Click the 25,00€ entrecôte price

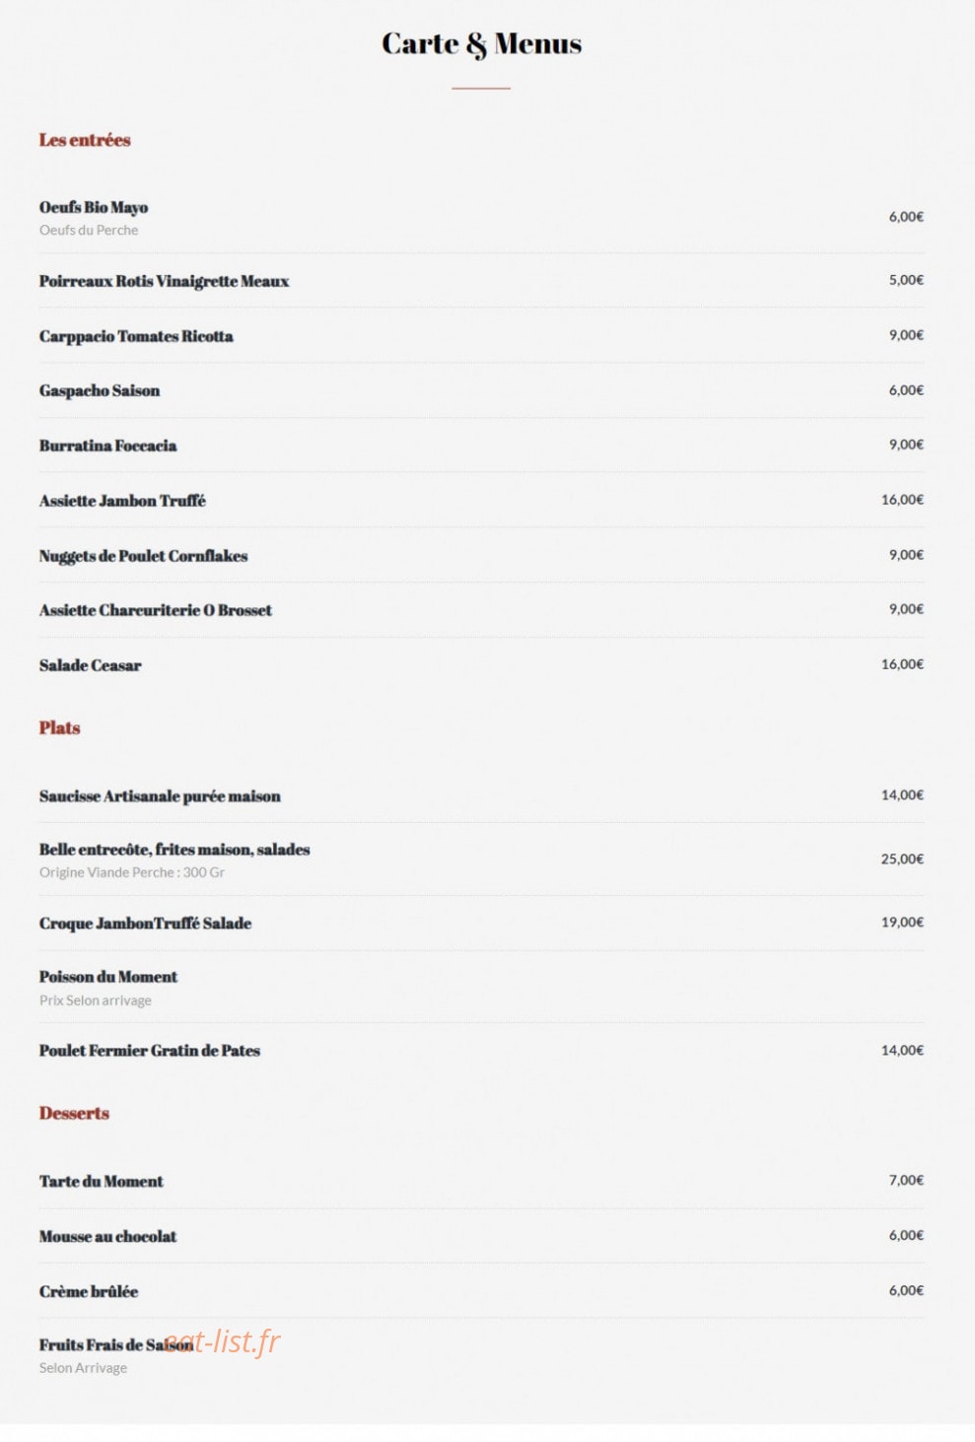click(x=902, y=858)
